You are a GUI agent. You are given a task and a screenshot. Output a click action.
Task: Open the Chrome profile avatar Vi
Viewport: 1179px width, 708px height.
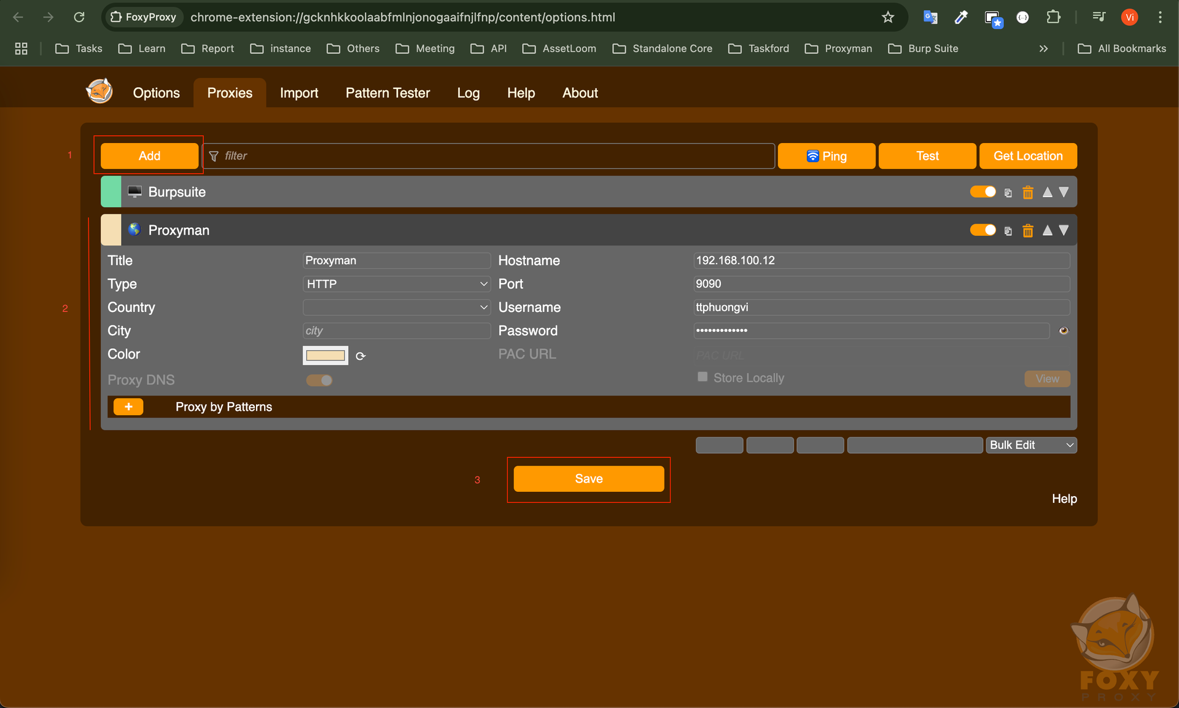[1129, 17]
